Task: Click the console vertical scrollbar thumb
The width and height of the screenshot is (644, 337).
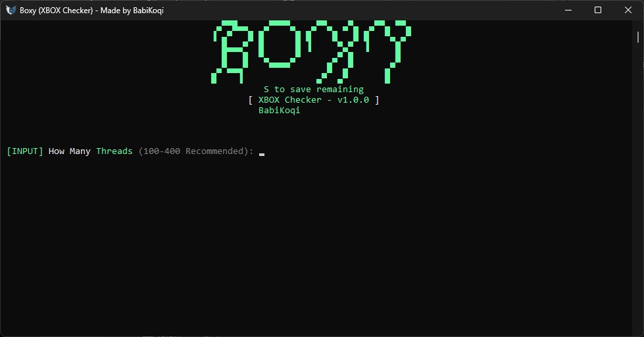Action: pos(638,37)
